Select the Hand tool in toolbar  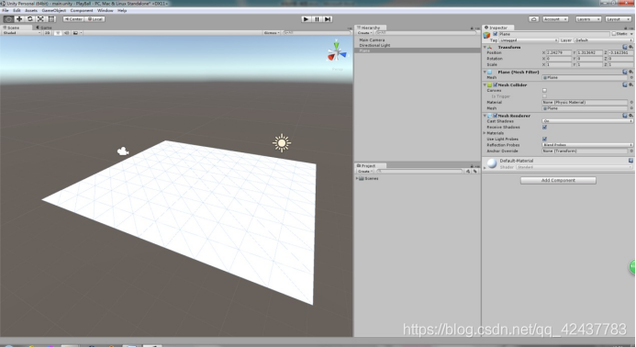tap(8, 19)
